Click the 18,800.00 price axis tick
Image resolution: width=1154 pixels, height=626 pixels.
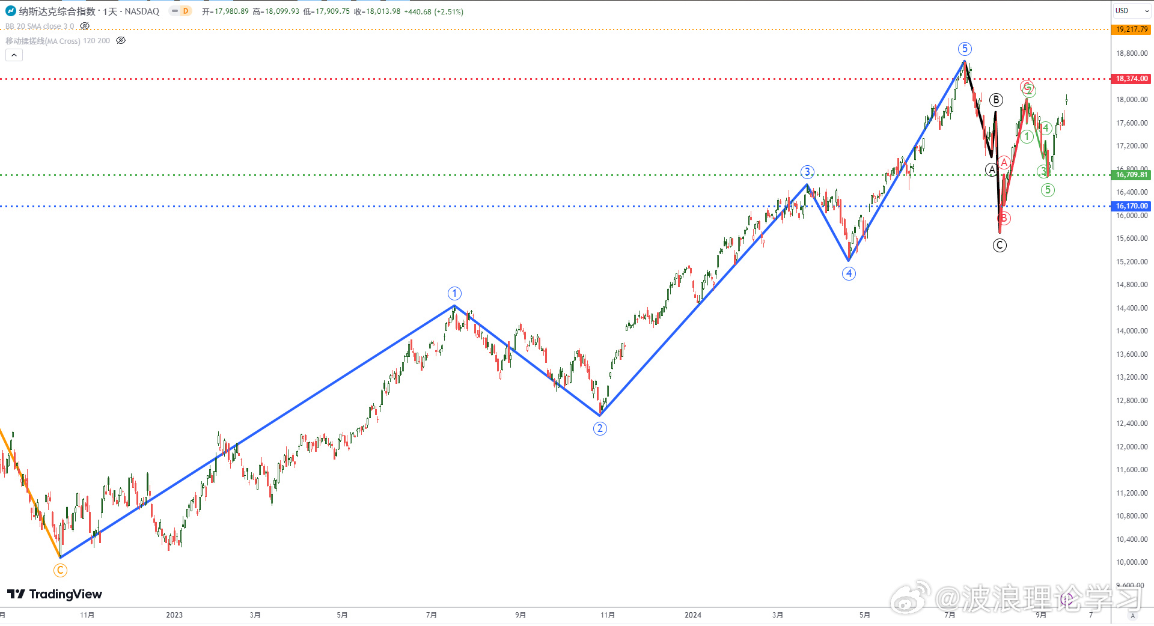(x=1132, y=53)
